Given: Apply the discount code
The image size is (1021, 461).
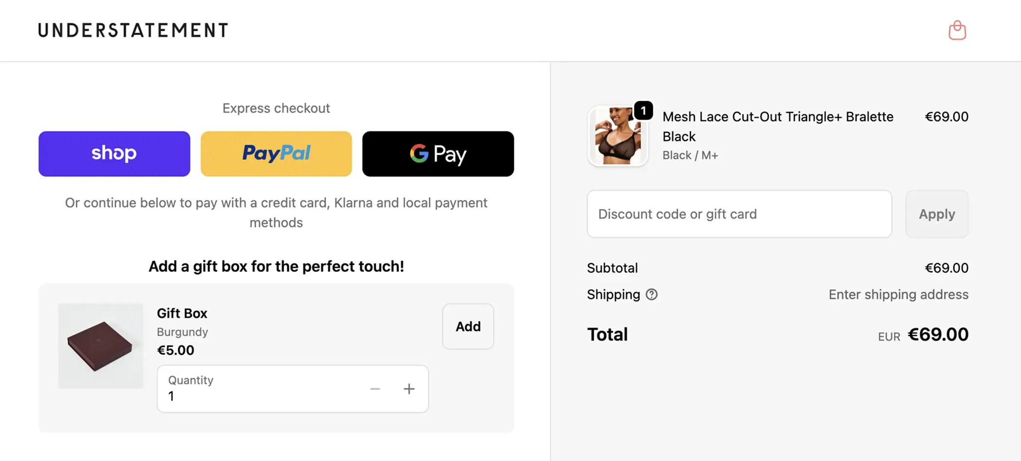Looking at the screenshot, I should [x=936, y=214].
